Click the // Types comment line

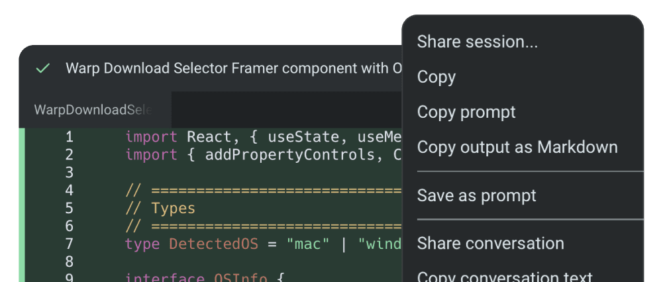160,209
